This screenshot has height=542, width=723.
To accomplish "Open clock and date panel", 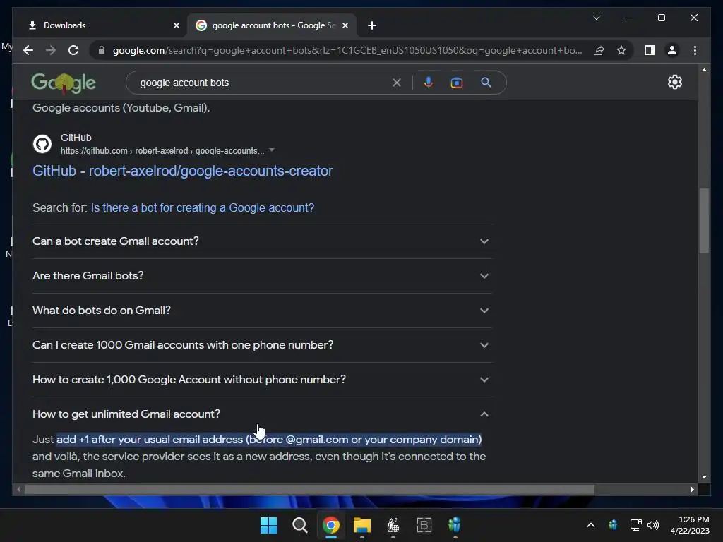I will pyautogui.click(x=690, y=525).
